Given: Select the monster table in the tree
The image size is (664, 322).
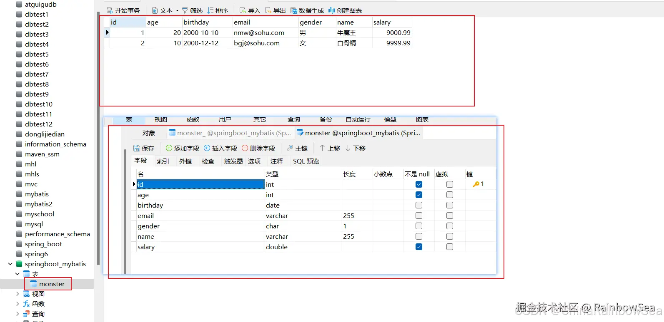Looking at the screenshot, I should pyautogui.click(x=52, y=284).
